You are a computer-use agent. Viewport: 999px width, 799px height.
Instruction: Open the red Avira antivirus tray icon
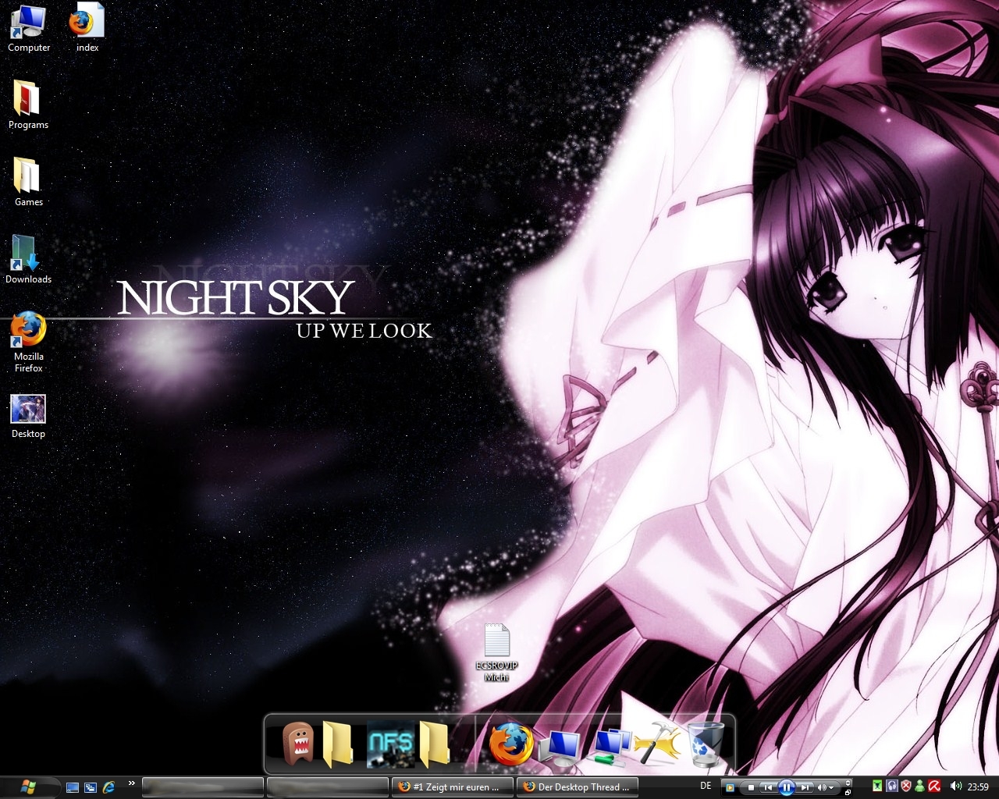point(934,787)
